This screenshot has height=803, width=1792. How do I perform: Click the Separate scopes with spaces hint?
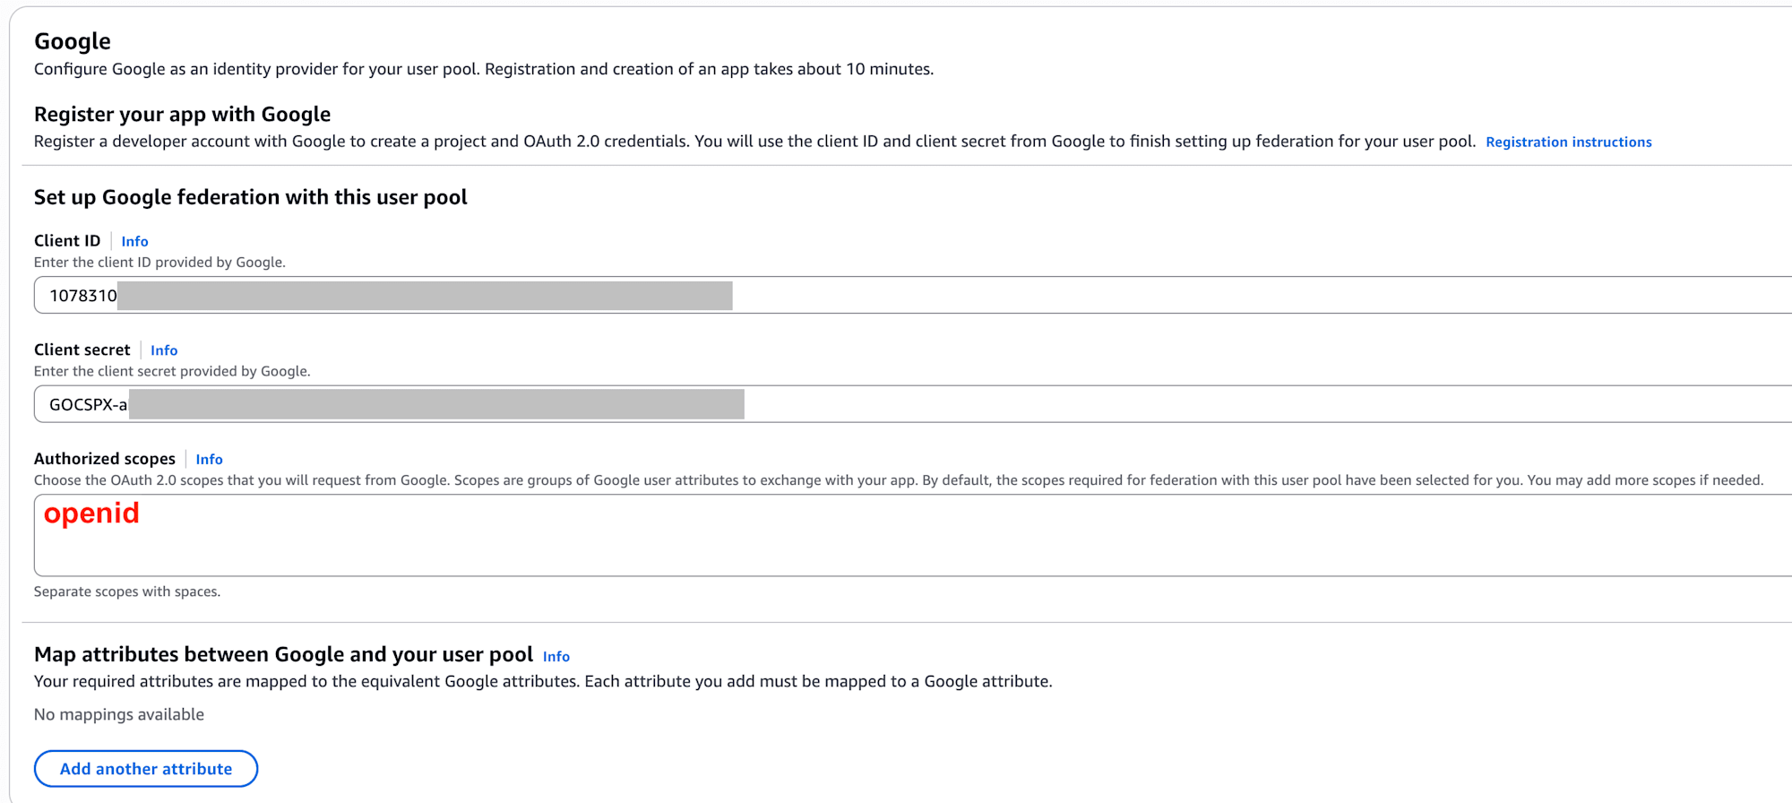(126, 591)
